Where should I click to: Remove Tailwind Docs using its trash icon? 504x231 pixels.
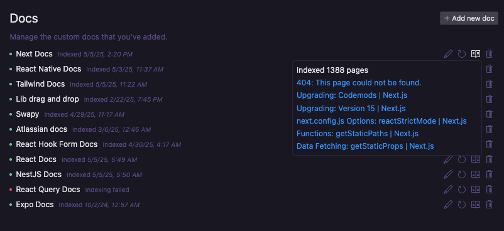pyautogui.click(x=489, y=84)
